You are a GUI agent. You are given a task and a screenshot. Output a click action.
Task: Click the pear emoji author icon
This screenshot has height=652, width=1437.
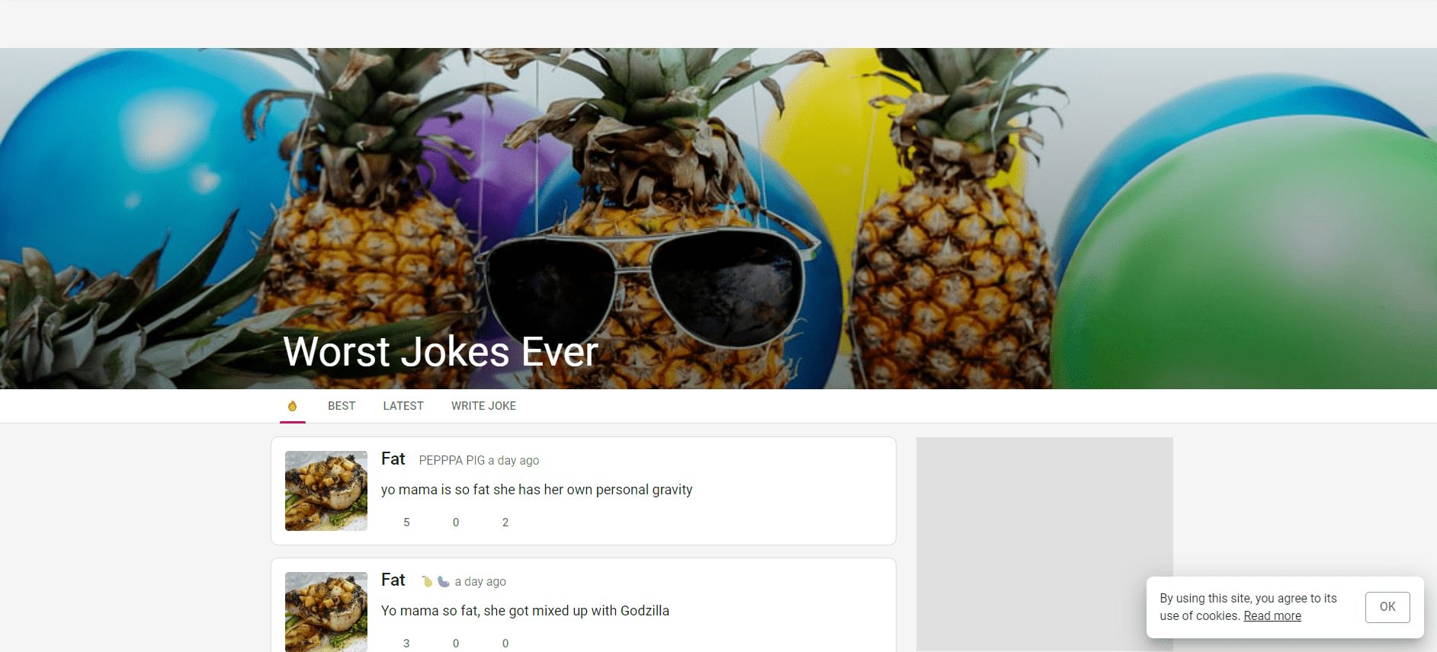click(x=427, y=581)
